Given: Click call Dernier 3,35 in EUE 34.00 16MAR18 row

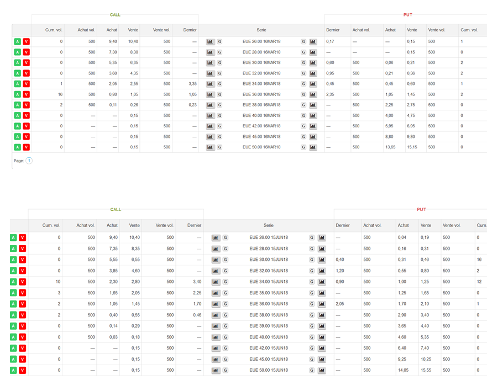Looking at the screenshot, I should pos(192,84).
